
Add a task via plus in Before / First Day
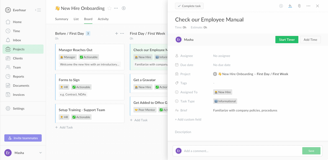click(117, 34)
